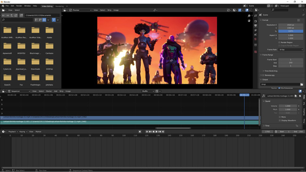Open the Render properties tab

click(256, 21)
